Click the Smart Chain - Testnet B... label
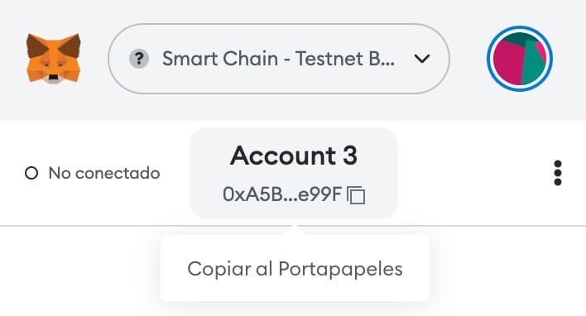The image size is (586, 316). coord(278,59)
